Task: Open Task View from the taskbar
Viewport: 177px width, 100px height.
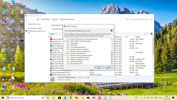Action: (48, 97)
